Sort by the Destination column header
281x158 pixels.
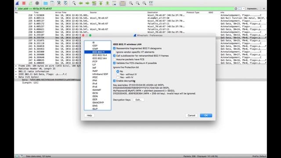pos(153,13)
